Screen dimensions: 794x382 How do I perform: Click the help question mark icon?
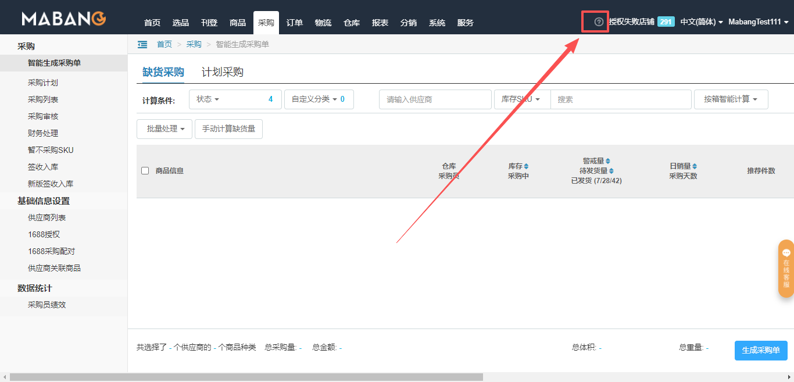[x=599, y=22]
